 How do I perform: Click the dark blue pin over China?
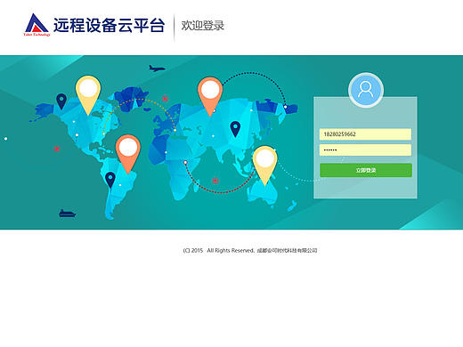(235, 129)
